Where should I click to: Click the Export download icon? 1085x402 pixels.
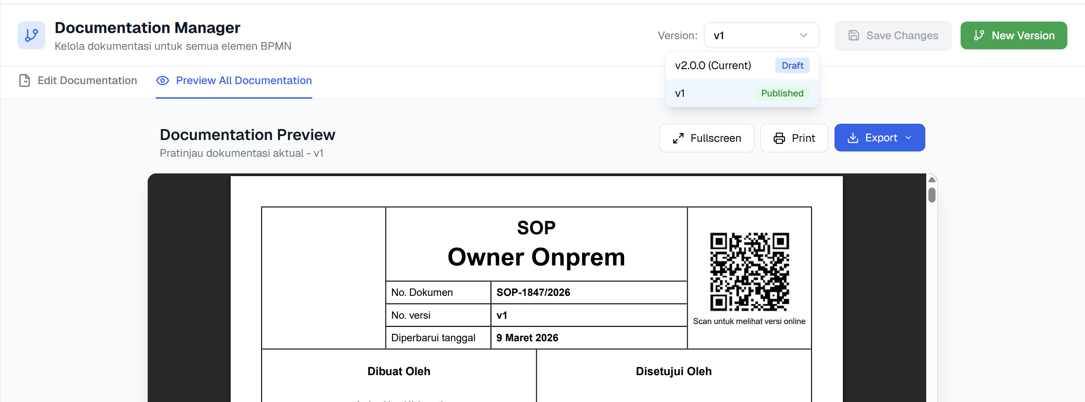pos(853,138)
